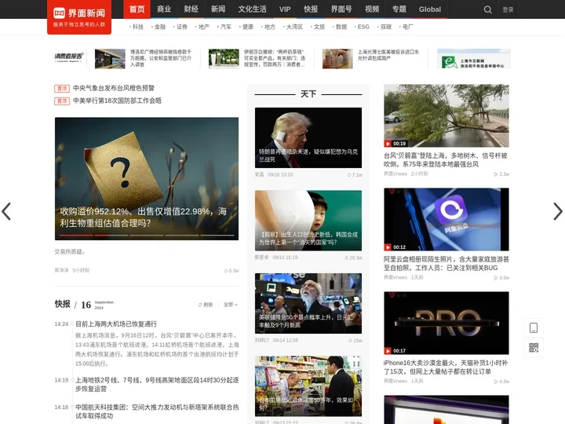This screenshot has height=424, width=565.
Task: Click author name 郭净净
Action: pyautogui.click(x=61, y=270)
